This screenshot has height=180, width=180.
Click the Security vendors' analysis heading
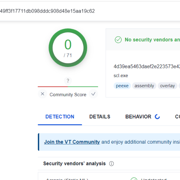75,163
